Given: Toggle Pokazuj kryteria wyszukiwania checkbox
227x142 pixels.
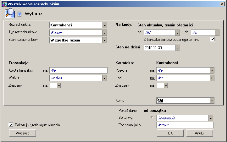Looking at the screenshot, I should pyautogui.click(x=11, y=125).
